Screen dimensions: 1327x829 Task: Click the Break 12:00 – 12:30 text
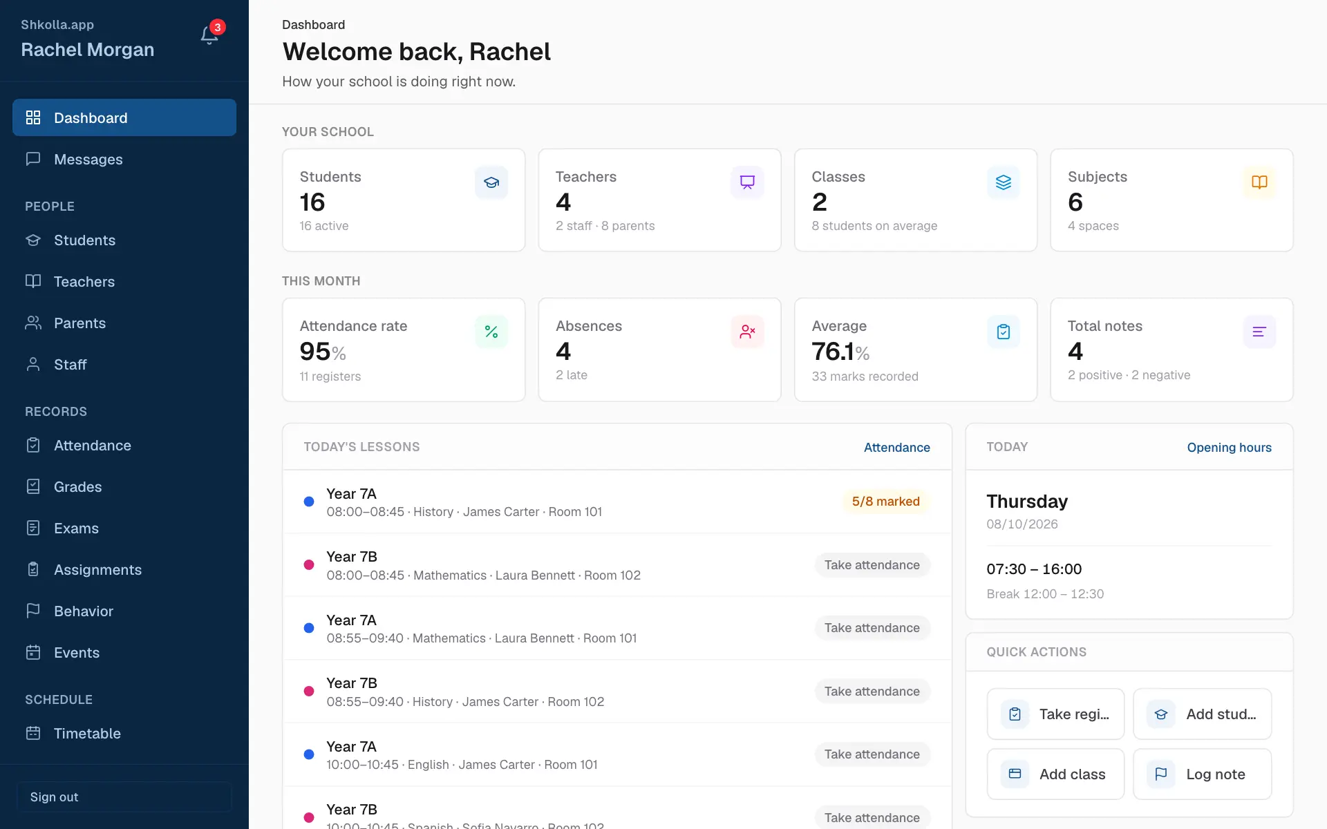[x=1045, y=593]
